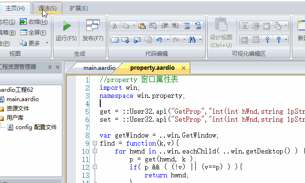This screenshot has height=183, width=305.
Task: Click the first blue pin icon
Action: (268, 40)
